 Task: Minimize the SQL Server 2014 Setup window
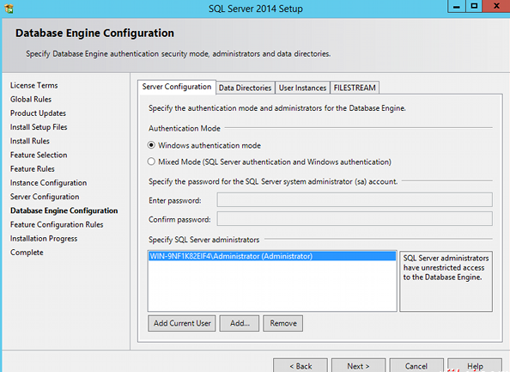click(457, 6)
